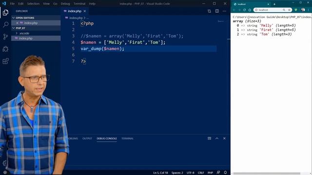Click line 4 with $namen array assignment
This screenshot has width=312, height=175.
123,42
